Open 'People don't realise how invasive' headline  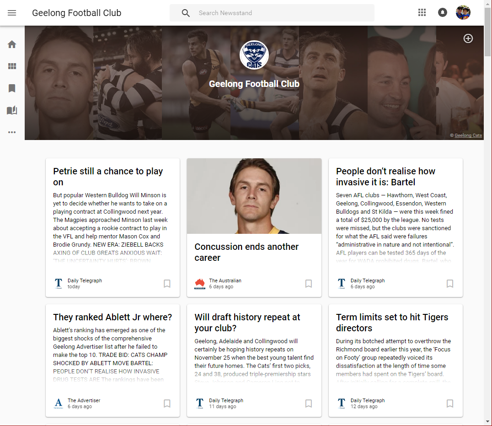385,177
